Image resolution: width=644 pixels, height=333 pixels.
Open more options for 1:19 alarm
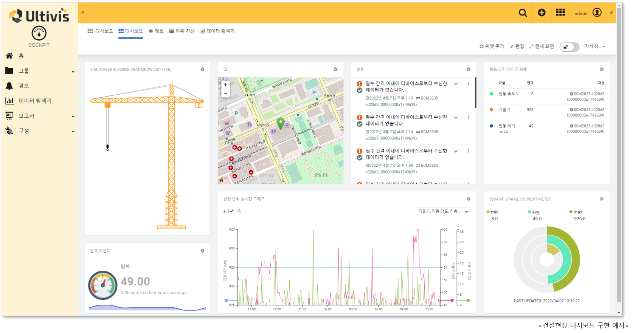point(469,84)
